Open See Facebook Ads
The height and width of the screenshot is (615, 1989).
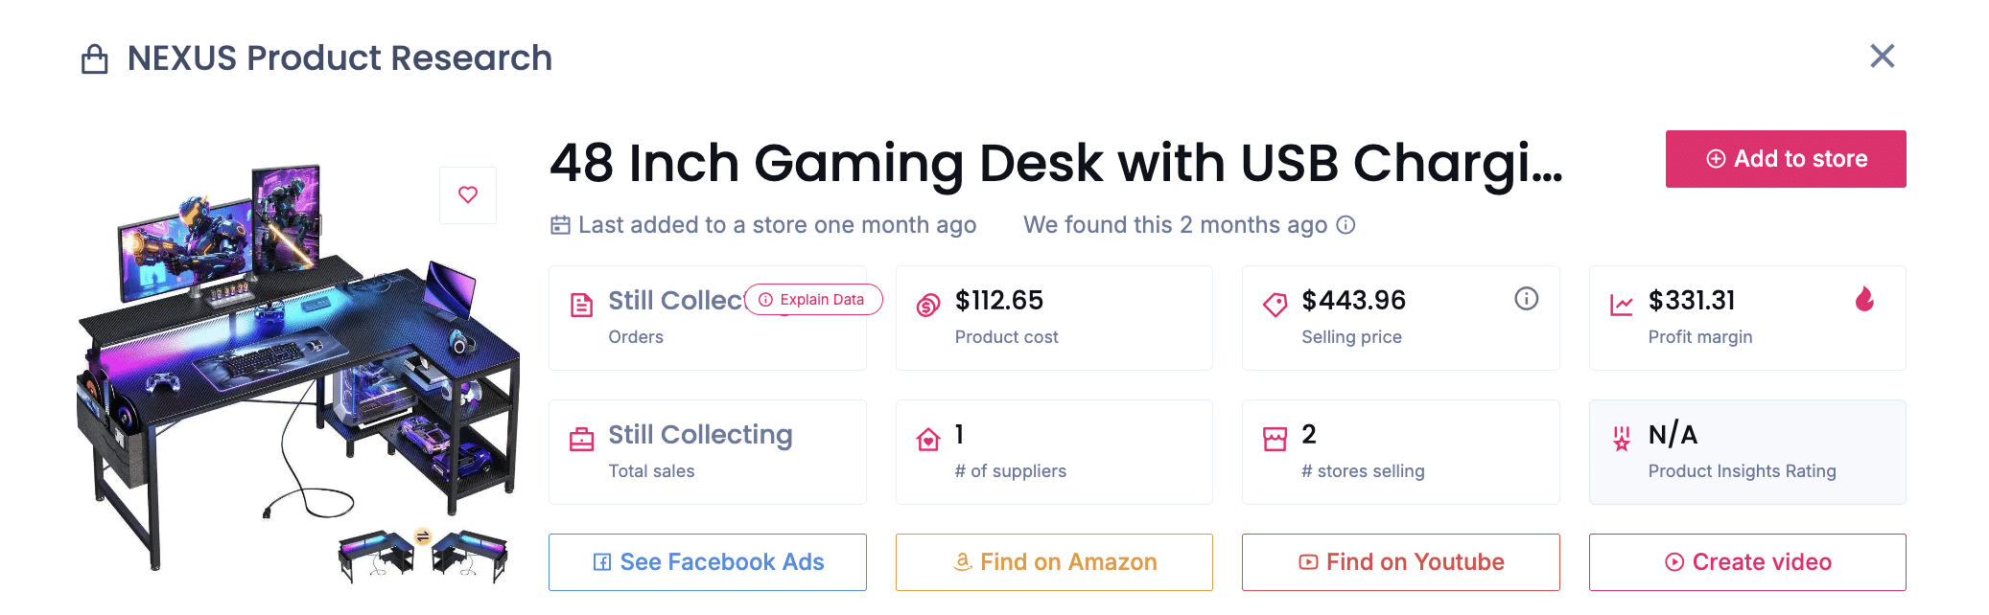point(707,562)
